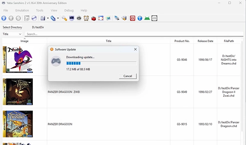Click the blue Run emulation play icon

pos(4,18)
